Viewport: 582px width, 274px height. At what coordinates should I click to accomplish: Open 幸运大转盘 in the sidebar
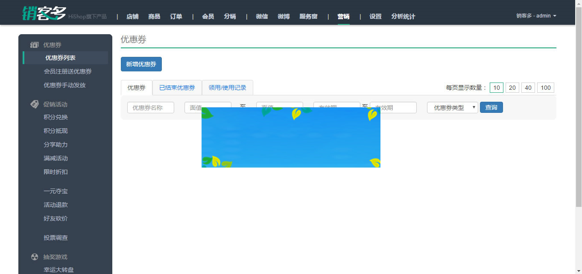pos(58,269)
